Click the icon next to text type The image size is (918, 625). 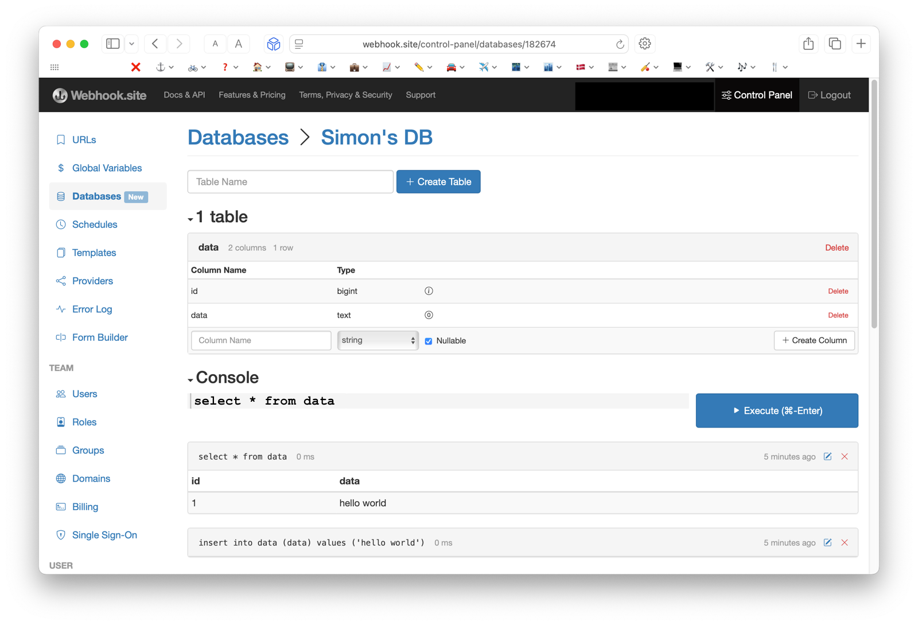click(429, 315)
